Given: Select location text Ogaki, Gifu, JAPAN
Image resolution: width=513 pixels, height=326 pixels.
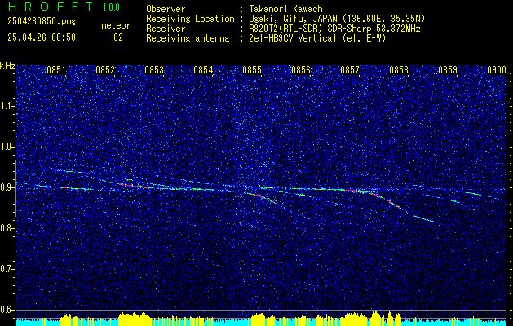Looking at the screenshot, I should coord(292,19).
